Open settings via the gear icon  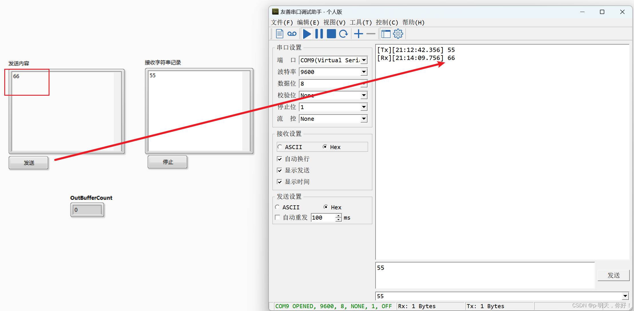point(398,34)
